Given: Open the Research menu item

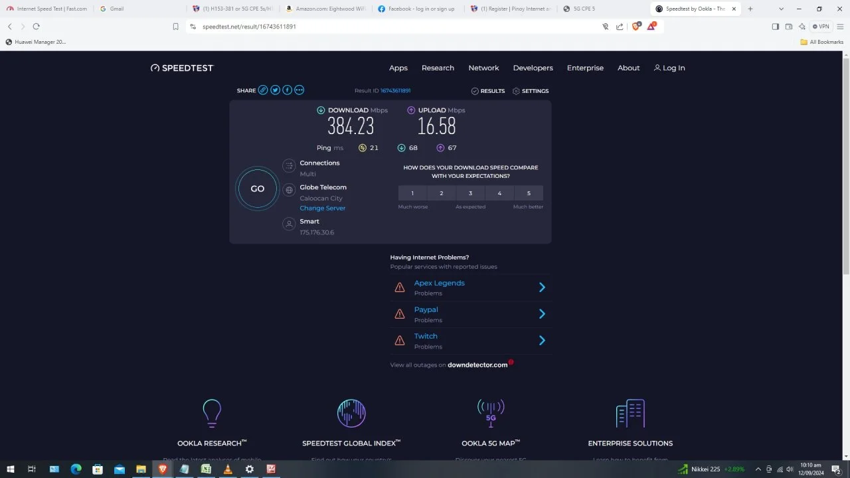Looking at the screenshot, I should tap(438, 68).
